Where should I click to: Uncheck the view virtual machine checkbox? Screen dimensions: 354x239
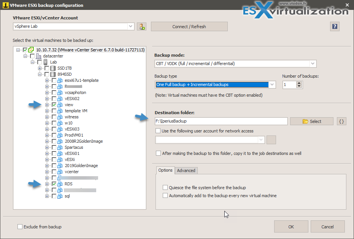[x=54, y=105]
